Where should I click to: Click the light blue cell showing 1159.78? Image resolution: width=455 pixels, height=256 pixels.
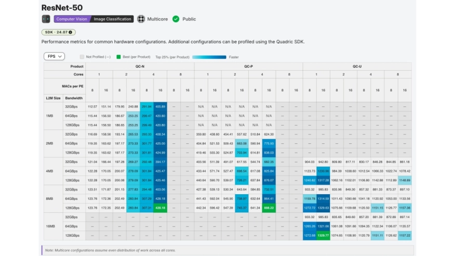click(x=310, y=198)
